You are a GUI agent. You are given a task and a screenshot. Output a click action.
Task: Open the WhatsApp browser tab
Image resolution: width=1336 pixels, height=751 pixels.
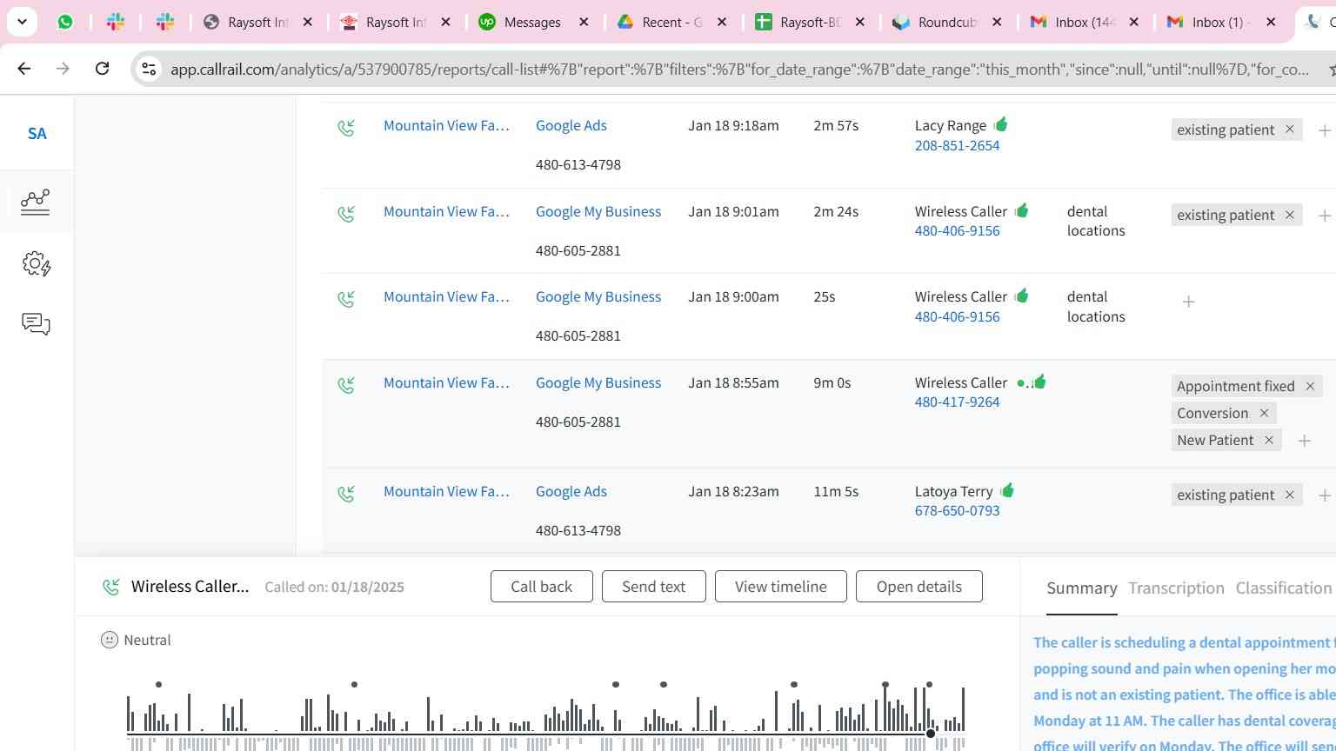[65, 22]
